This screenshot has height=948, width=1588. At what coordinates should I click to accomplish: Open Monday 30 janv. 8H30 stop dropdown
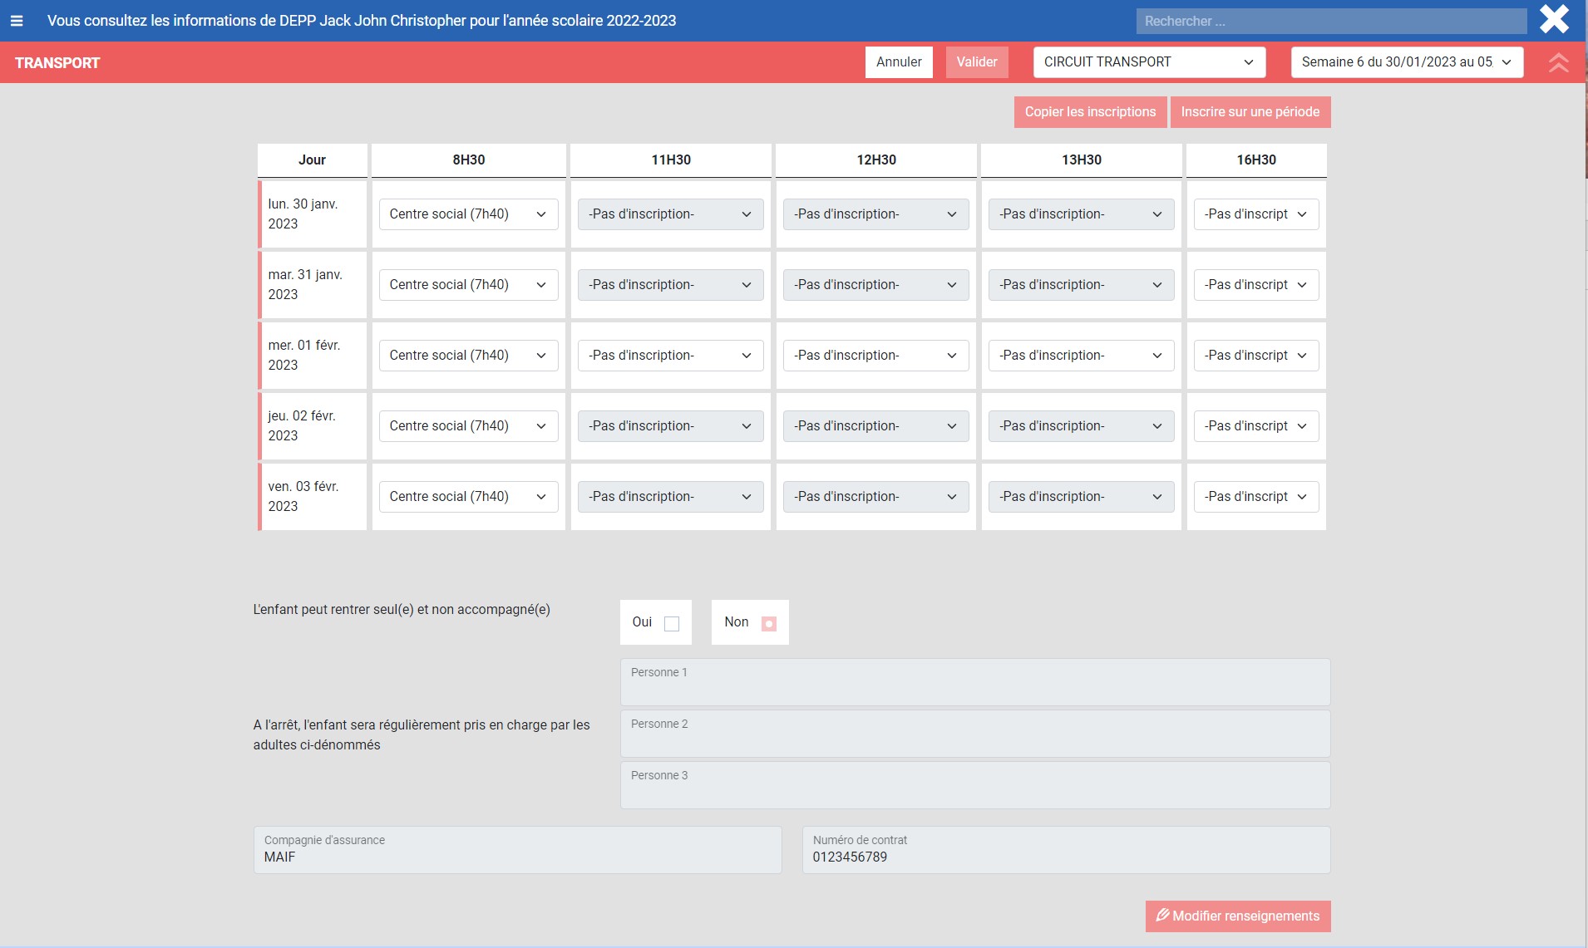coord(467,214)
